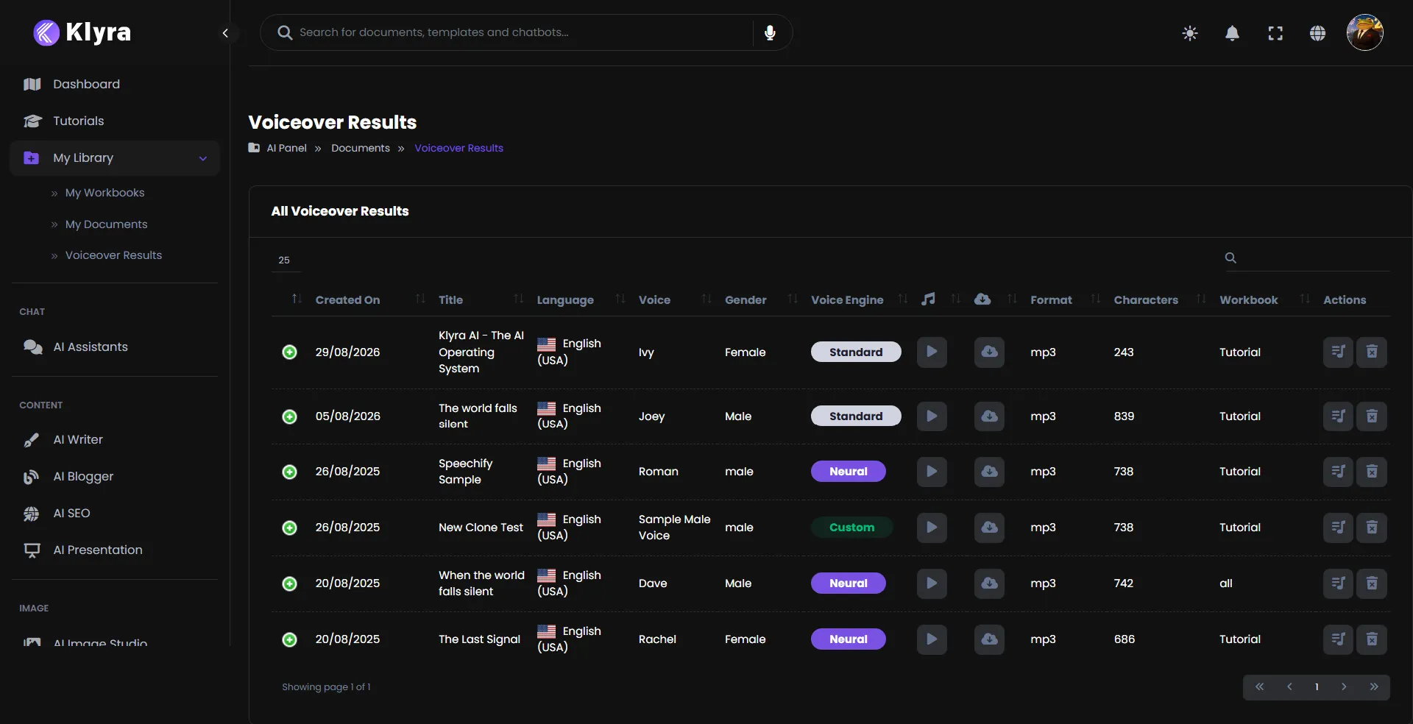Go to first page of results
This screenshot has height=724, width=1413.
coord(1259,687)
